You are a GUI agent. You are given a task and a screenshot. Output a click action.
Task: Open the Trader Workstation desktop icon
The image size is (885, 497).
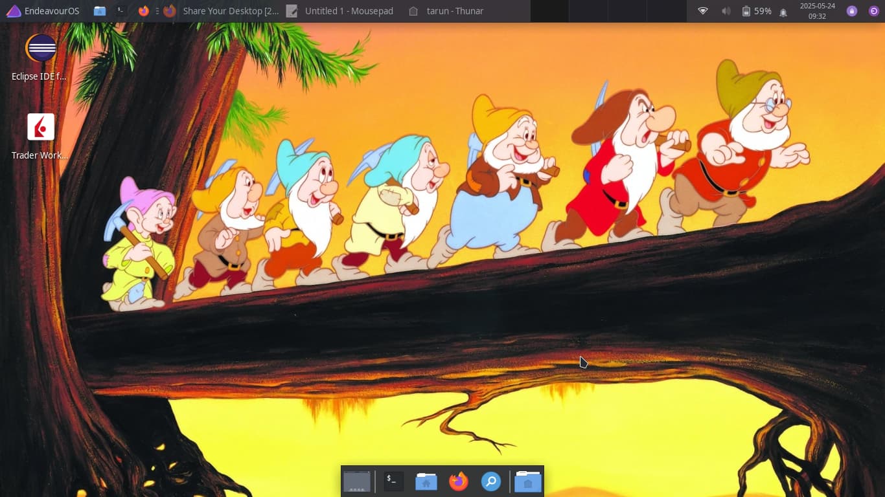[x=40, y=137]
